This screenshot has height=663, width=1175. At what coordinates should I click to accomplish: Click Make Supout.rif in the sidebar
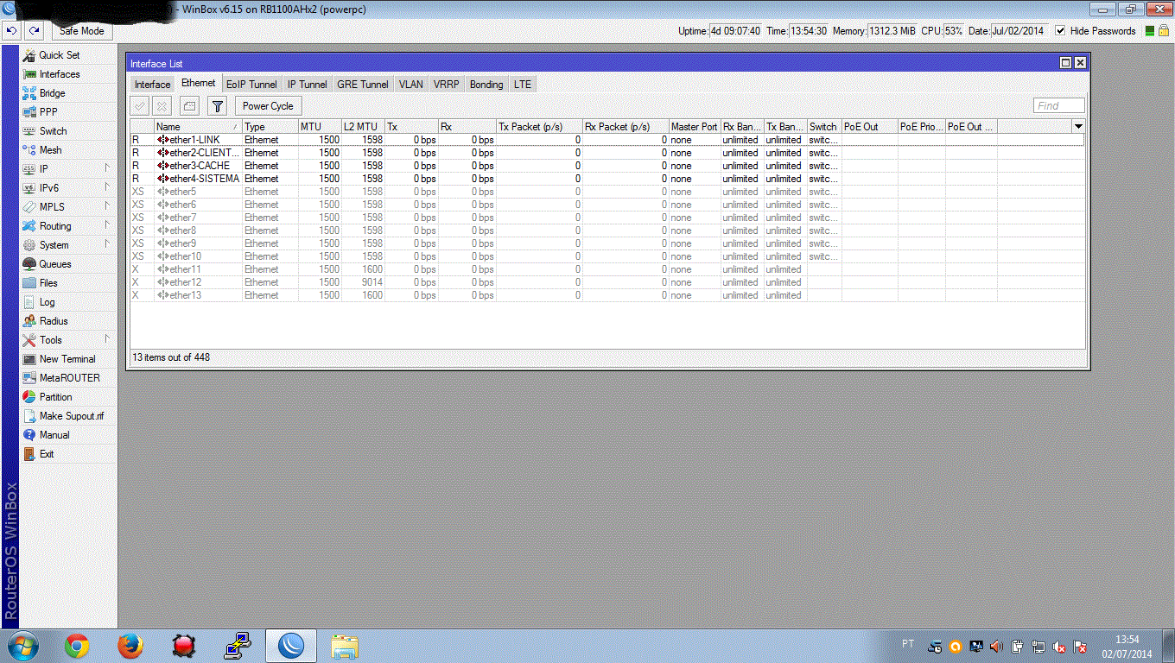[x=68, y=416]
